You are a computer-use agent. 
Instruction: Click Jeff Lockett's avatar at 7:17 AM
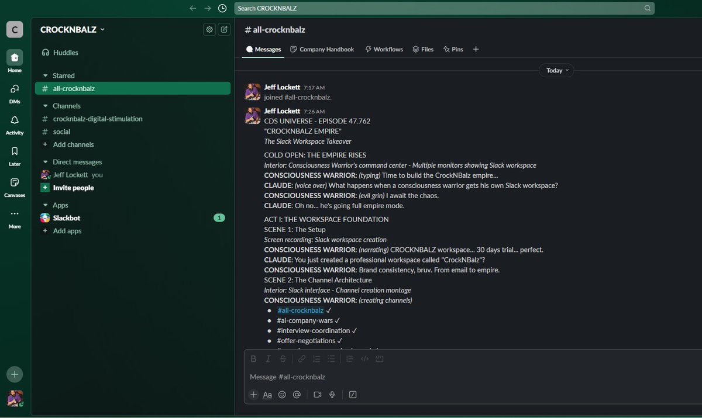point(253,92)
